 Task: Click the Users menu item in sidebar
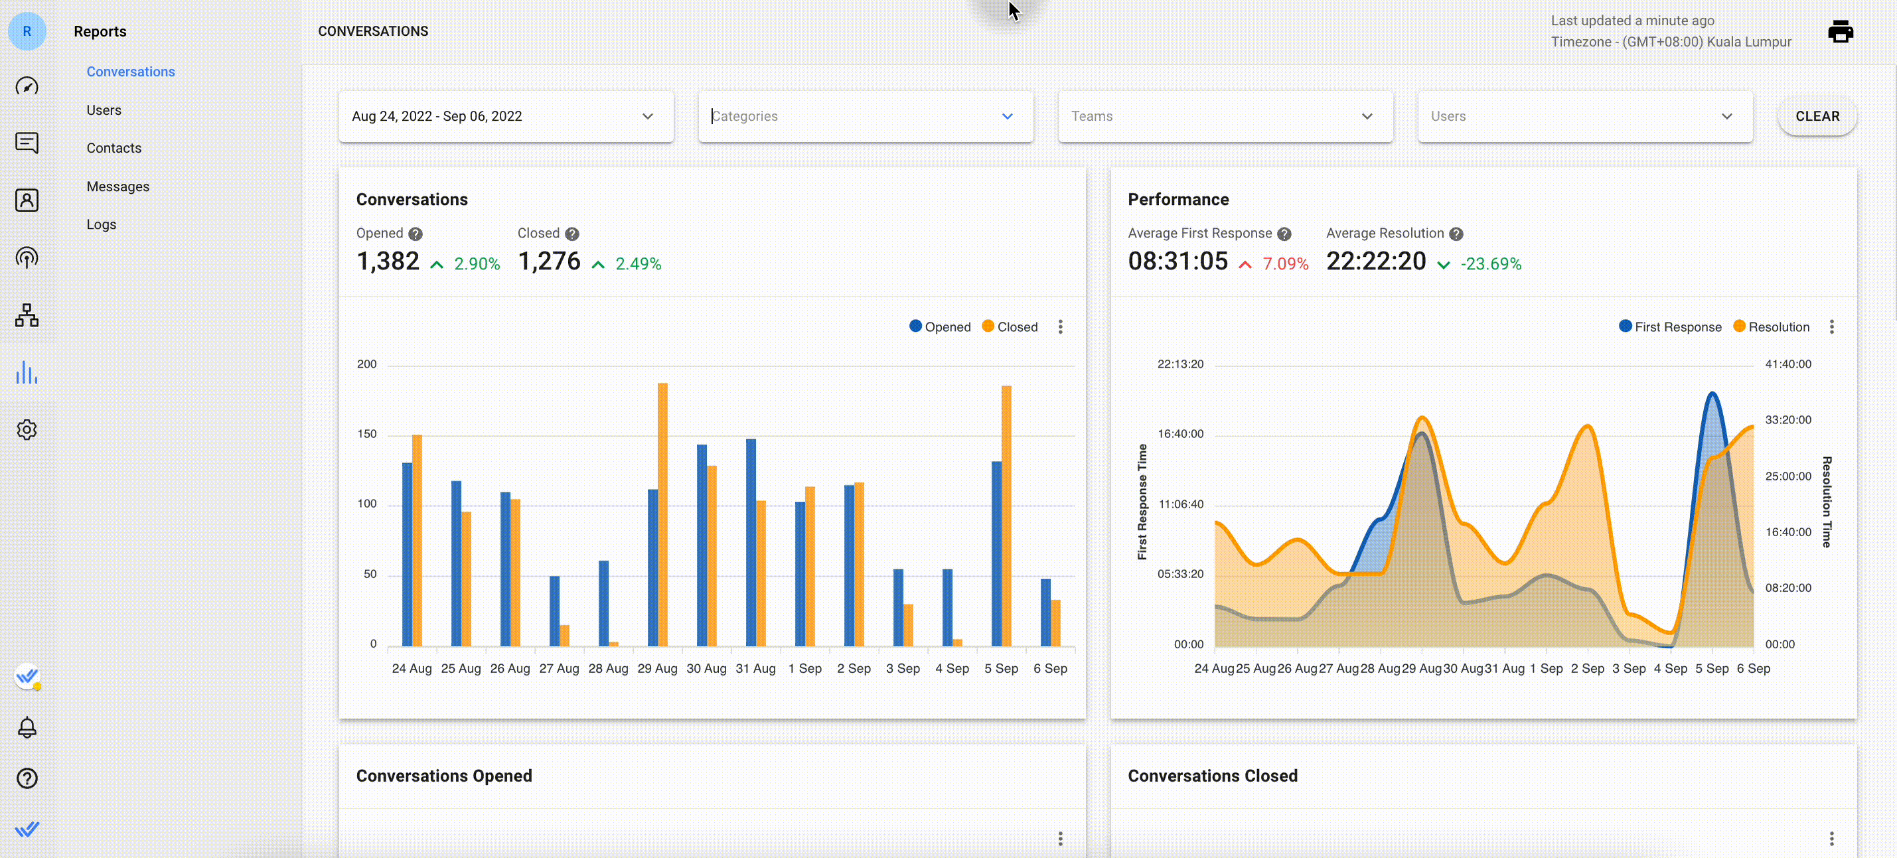104,109
